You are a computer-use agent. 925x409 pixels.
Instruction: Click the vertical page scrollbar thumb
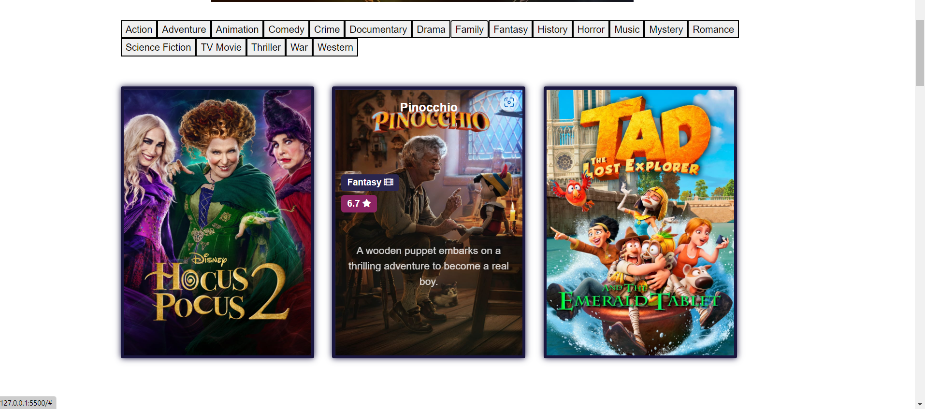tap(920, 53)
